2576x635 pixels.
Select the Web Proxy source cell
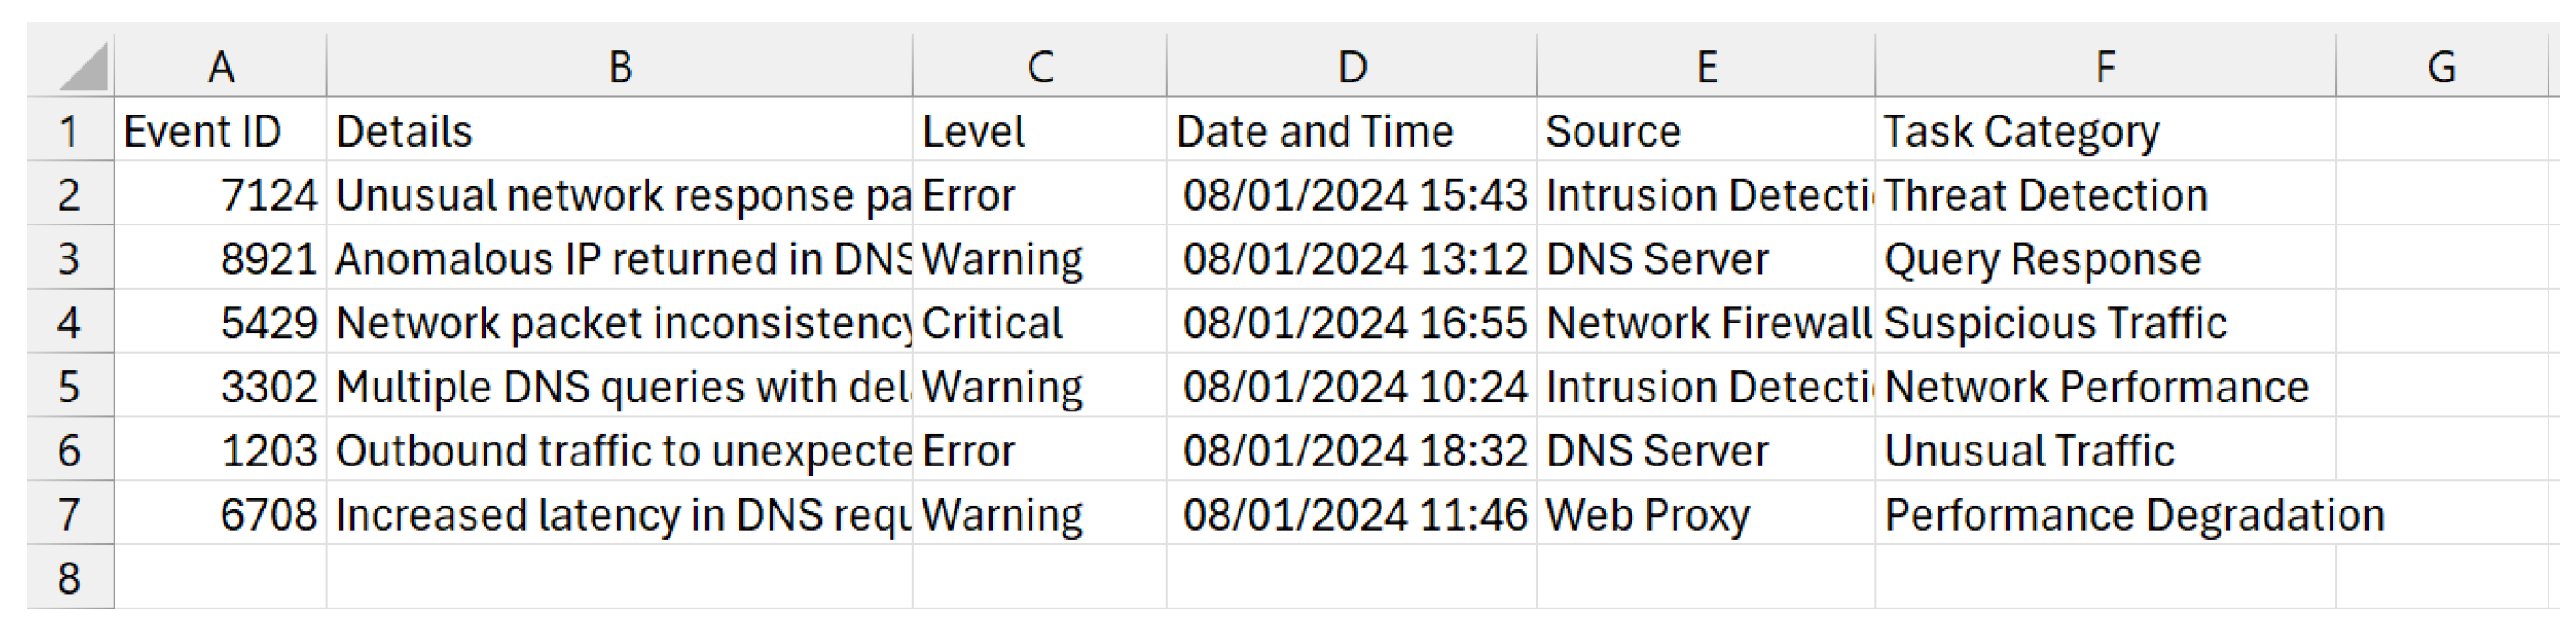tap(1706, 515)
